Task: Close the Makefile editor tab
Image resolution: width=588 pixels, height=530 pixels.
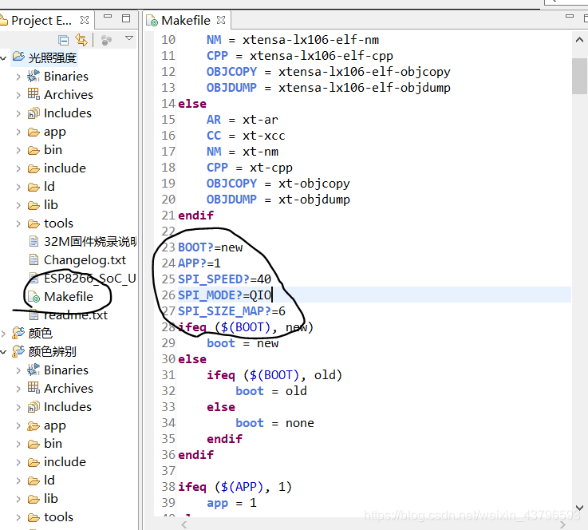Action: [221, 20]
